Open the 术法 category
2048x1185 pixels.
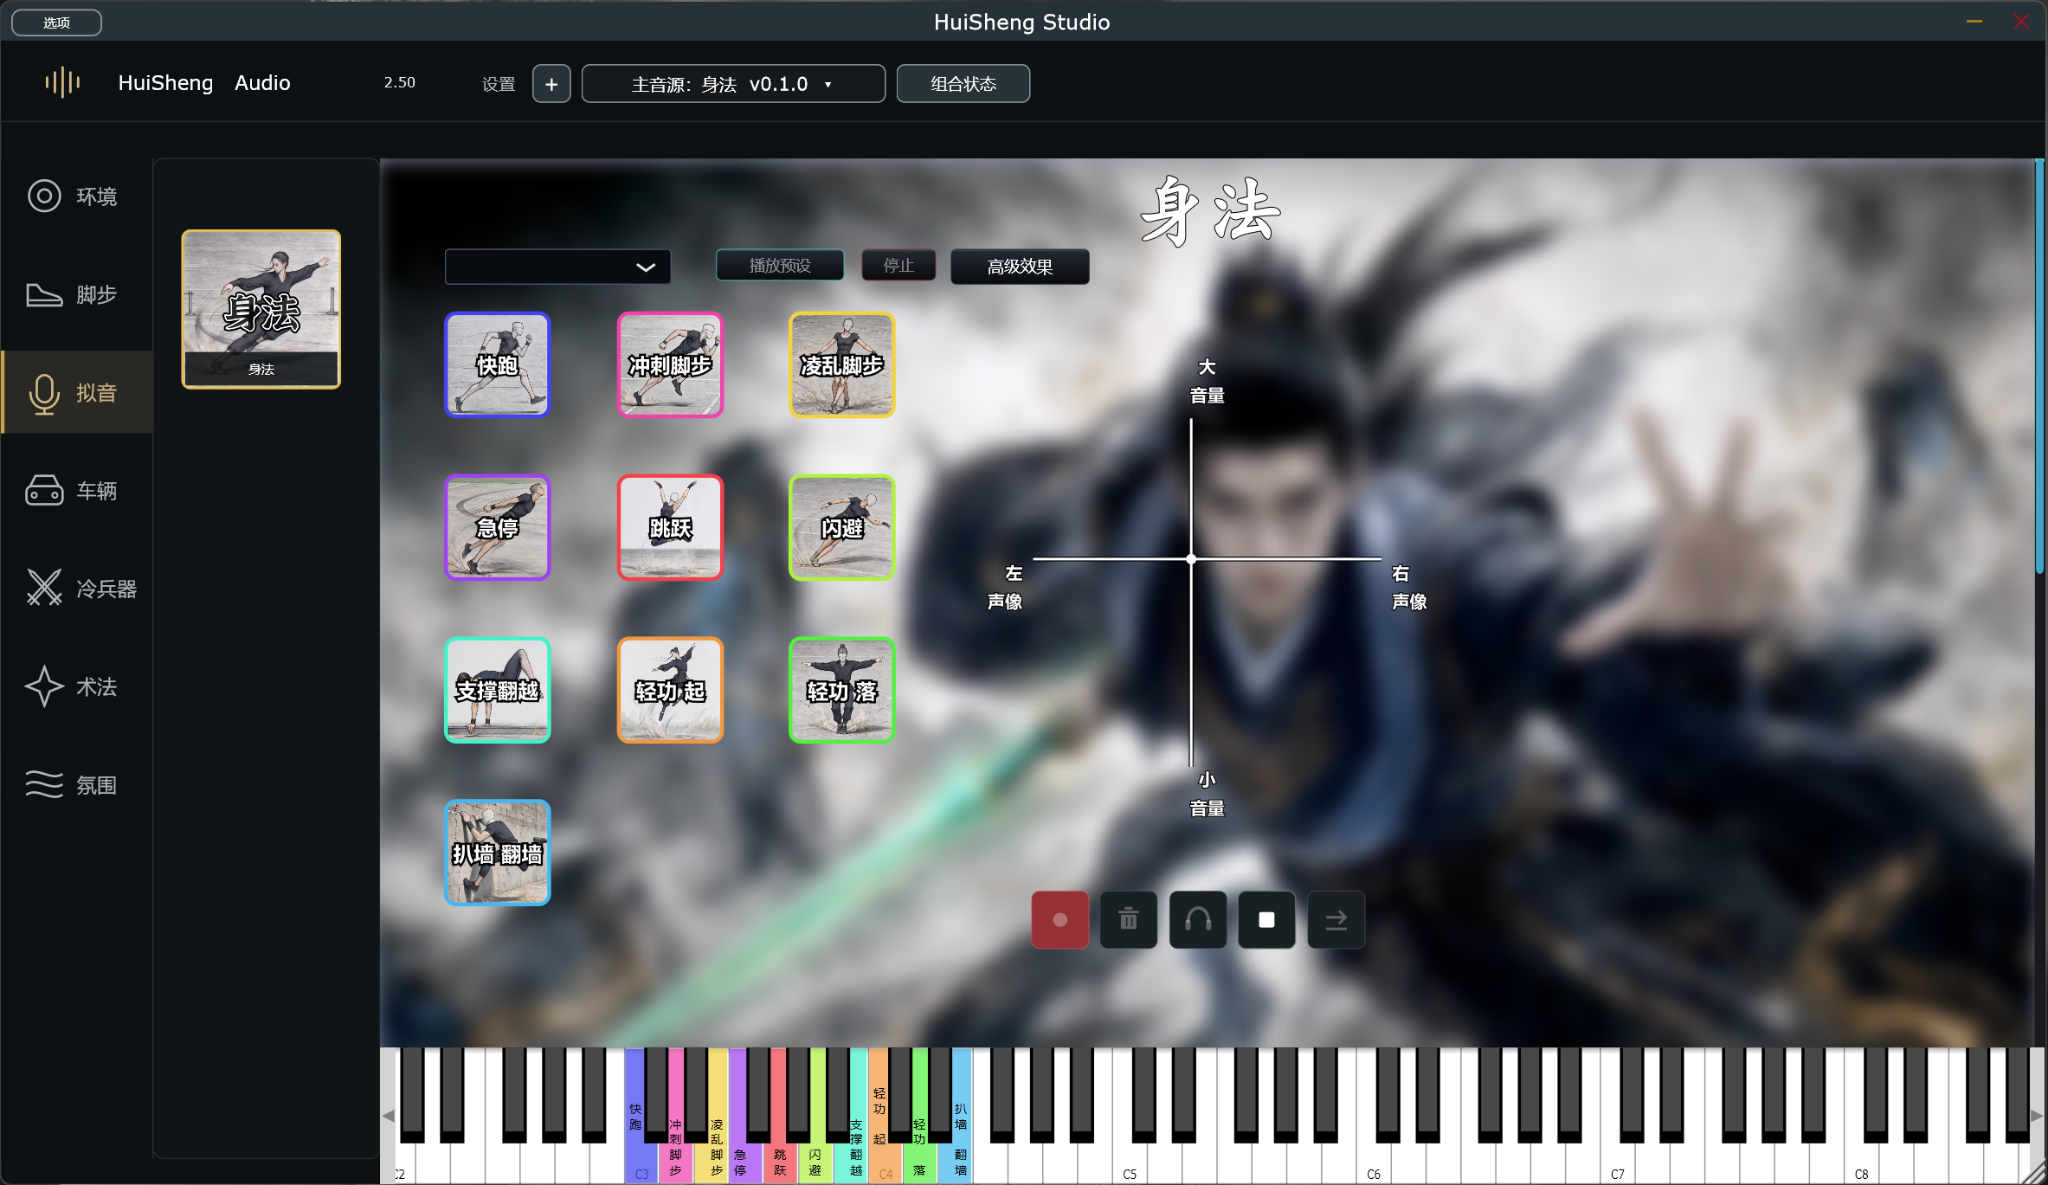77,686
